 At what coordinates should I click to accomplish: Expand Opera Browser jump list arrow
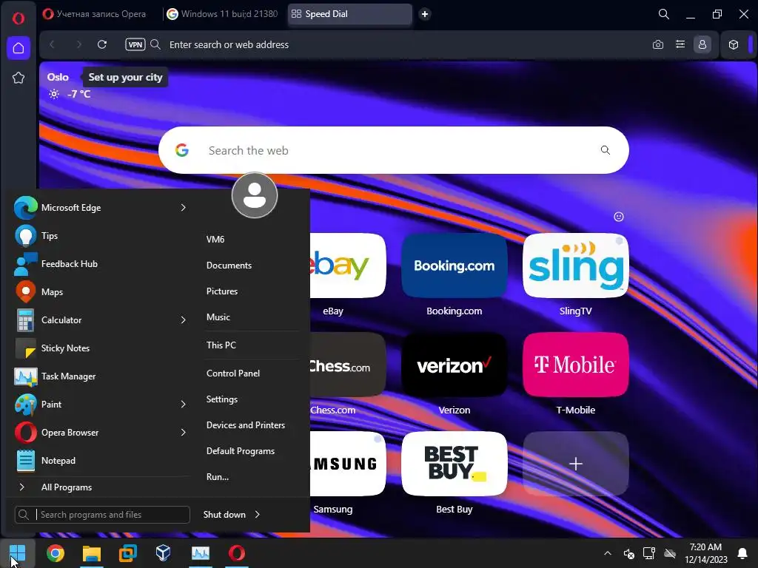[184, 432]
